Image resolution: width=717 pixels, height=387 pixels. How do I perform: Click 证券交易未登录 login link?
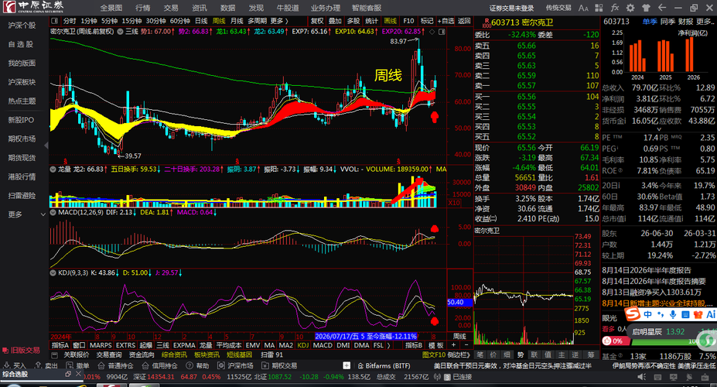511,8
